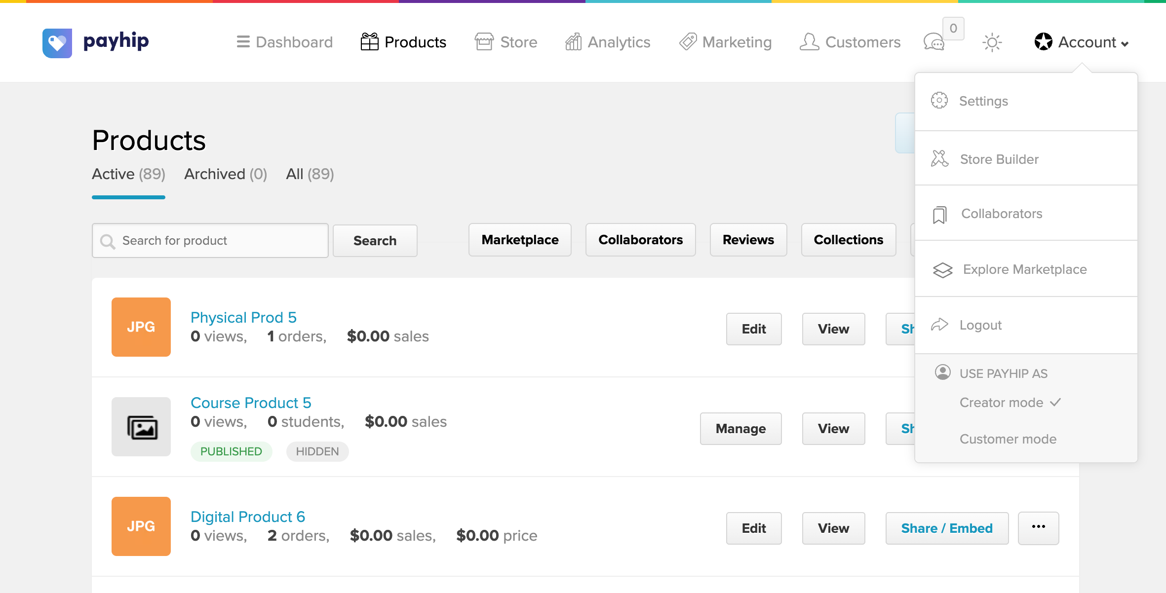The height and width of the screenshot is (593, 1166).
Task: Open Store in top navigation
Action: [x=506, y=42]
